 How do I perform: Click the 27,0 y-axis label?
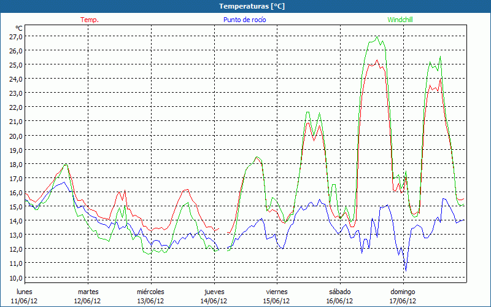click(x=16, y=36)
